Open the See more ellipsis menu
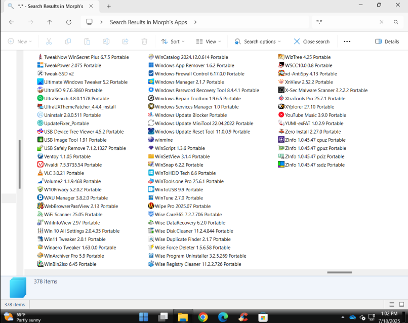408x323 pixels. click(x=347, y=42)
